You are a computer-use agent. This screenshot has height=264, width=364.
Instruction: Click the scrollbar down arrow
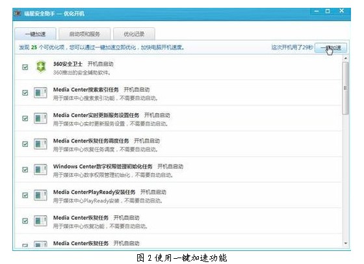pyautogui.click(x=346, y=243)
